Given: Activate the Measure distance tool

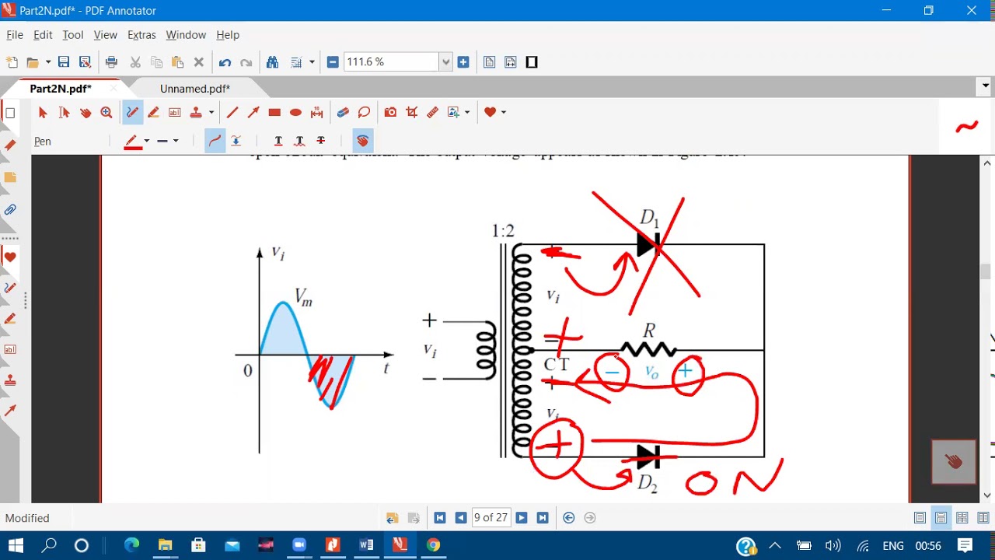Looking at the screenshot, I should point(316,113).
